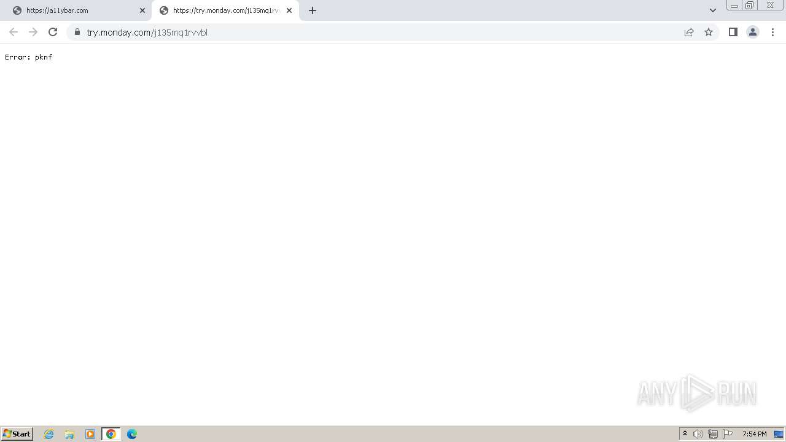Open a new tab with the plus button
The height and width of the screenshot is (442, 786).
[313, 10]
